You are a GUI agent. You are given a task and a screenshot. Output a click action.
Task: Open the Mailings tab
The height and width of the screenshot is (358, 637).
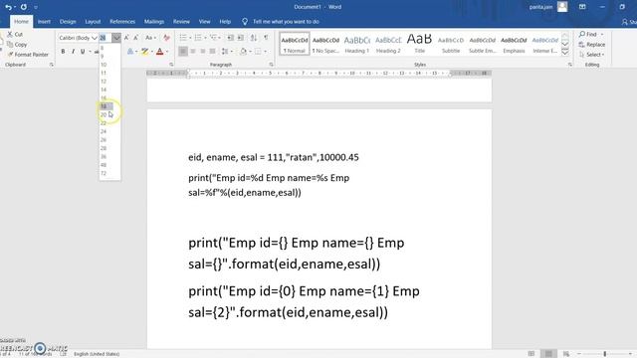pos(154,22)
